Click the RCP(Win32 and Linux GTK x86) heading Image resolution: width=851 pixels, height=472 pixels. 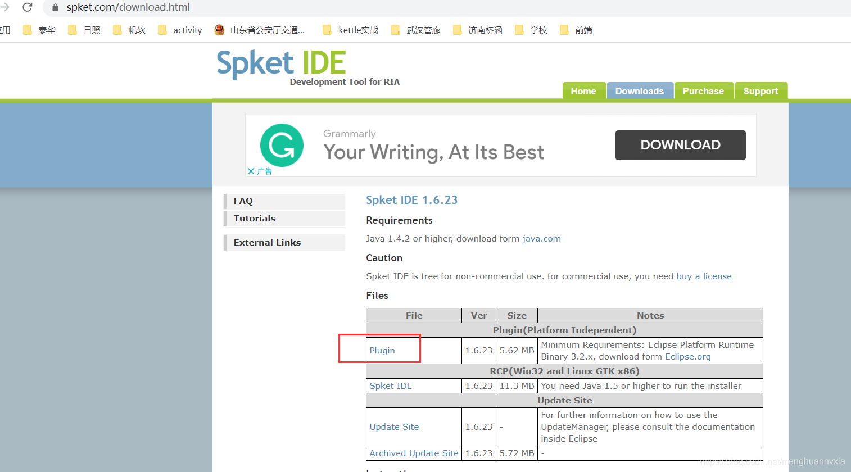click(564, 371)
